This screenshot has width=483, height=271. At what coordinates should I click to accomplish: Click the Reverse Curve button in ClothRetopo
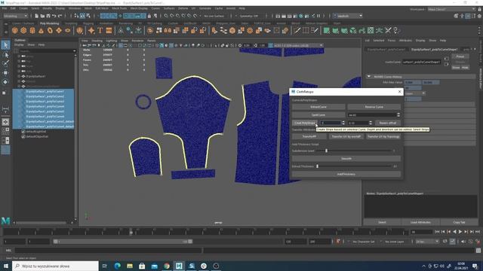374,107
